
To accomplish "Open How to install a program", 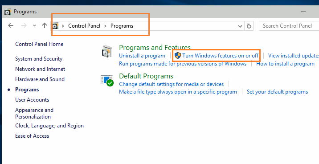I will pos(285,64).
